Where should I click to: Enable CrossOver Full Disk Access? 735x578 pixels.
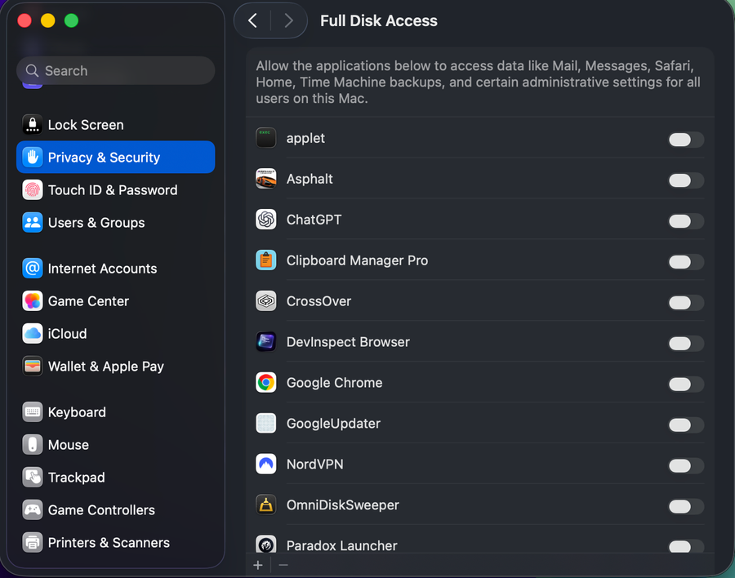[x=686, y=303]
